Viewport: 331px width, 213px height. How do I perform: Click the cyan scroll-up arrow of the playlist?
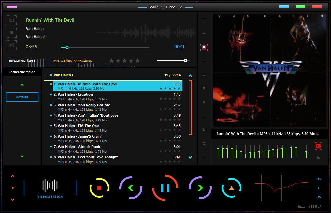click(190, 76)
